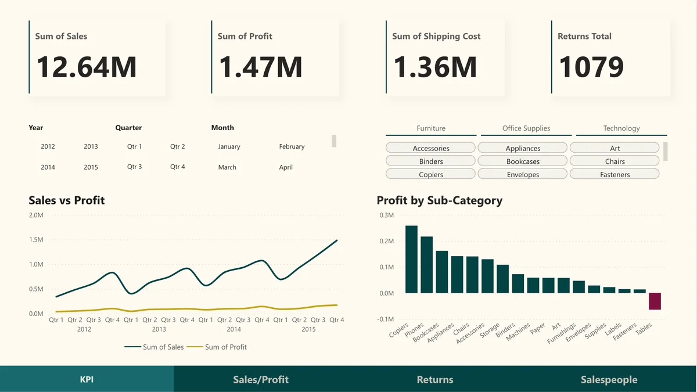697x392 pixels.
Task: Filter by Accessories sub-category
Action: tap(430, 147)
